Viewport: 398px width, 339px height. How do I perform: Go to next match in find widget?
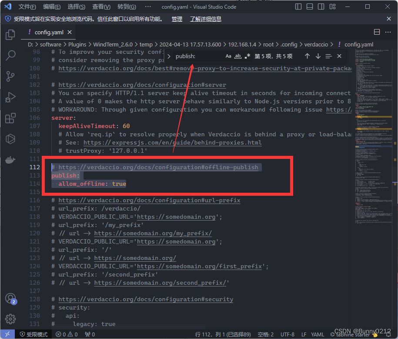[318, 56]
